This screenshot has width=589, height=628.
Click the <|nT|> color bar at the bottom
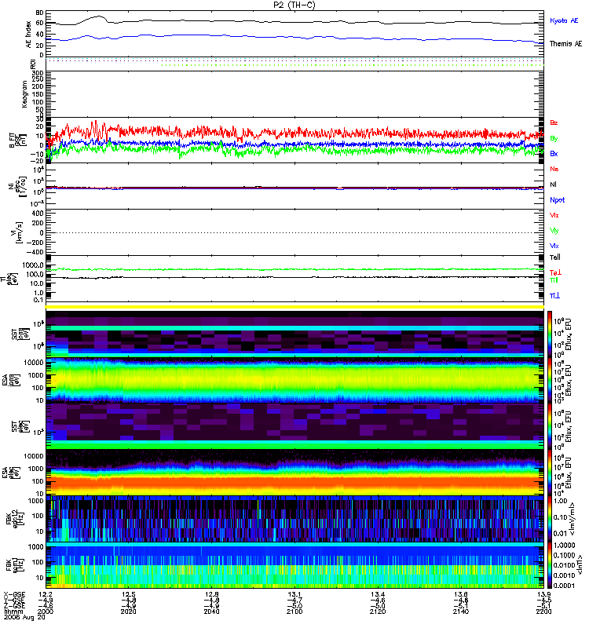[550, 565]
